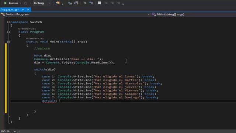This screenshot has height=133, width=236.
Task: Click the "Dame un dia: " WriteLine line
Action: (x=69, y=59)
